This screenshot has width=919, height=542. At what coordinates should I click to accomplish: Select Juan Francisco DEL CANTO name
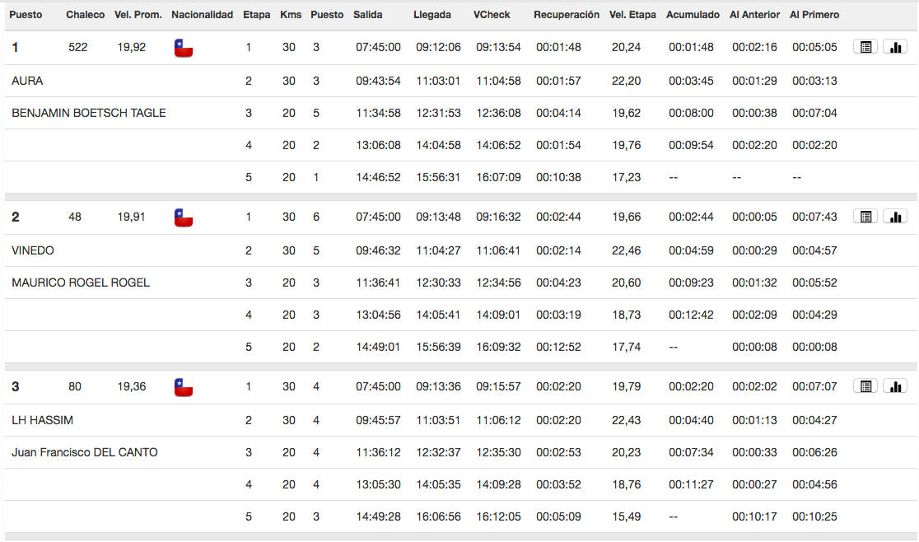(84, 452)
